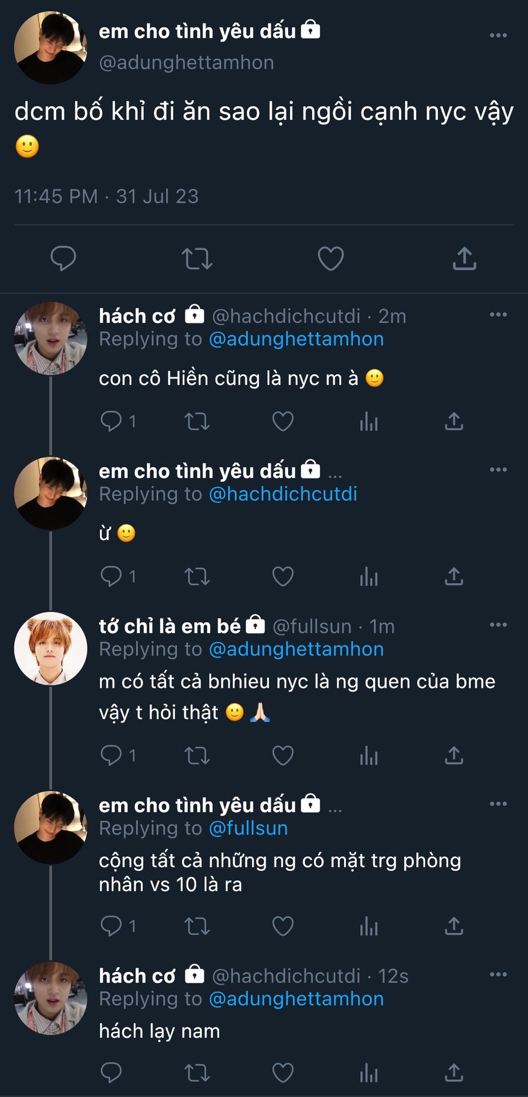Open the @hachdichcutdi mention link
Screen dimensions: 528x1097
pyautogui.click(x=283, y=494)
